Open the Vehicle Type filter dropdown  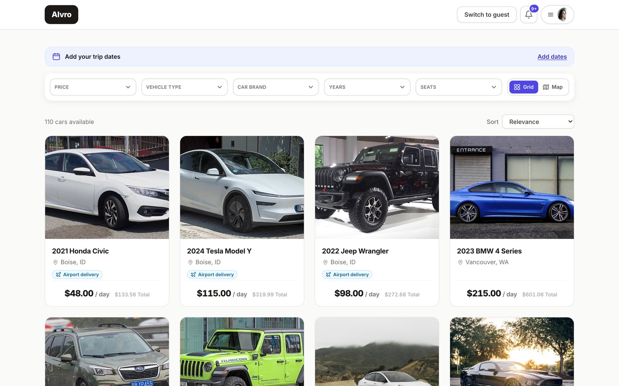pyautogui.click(x=184, y=87)
